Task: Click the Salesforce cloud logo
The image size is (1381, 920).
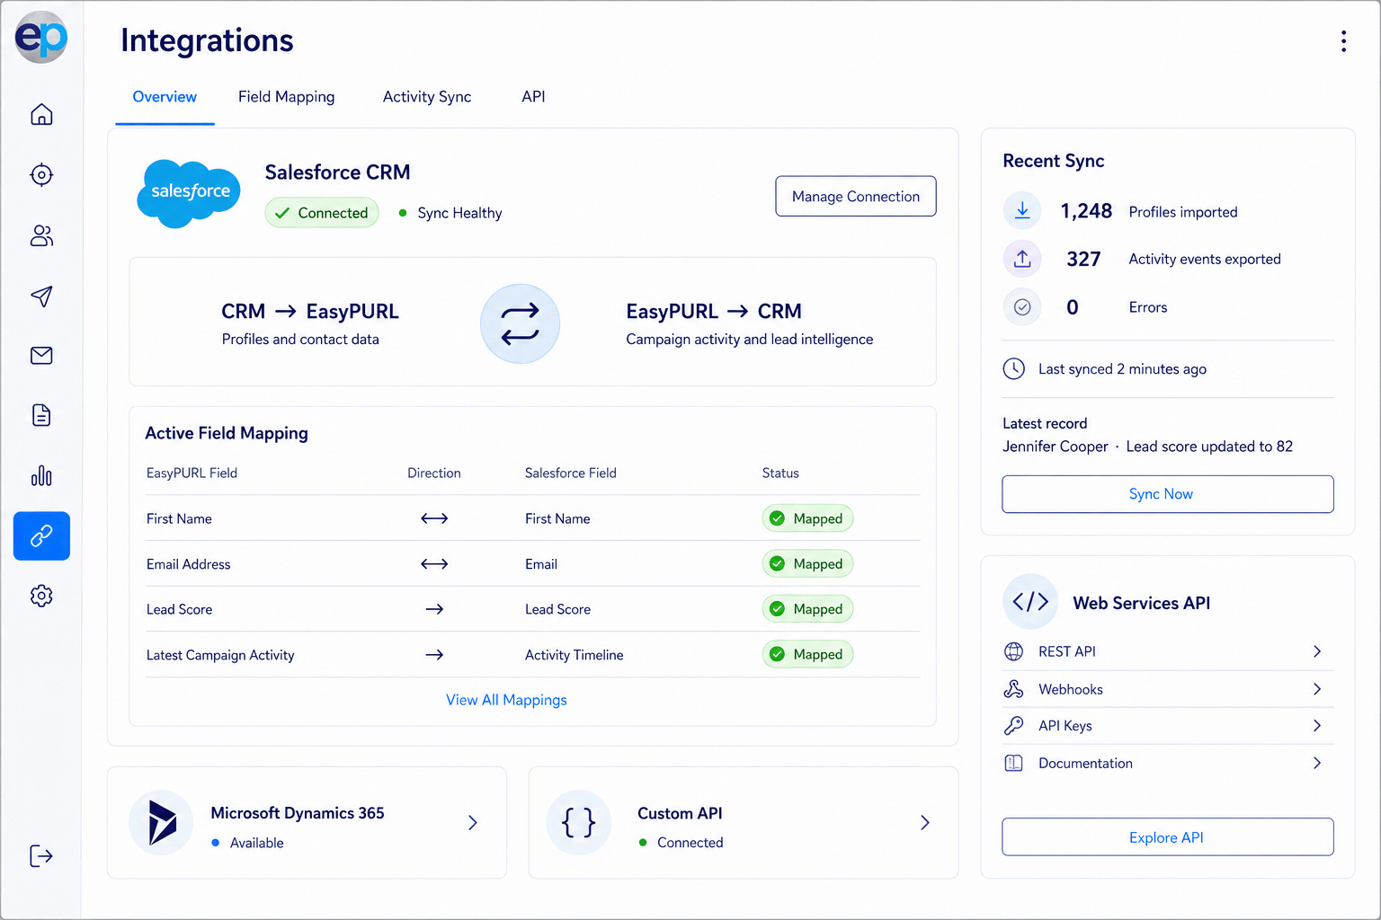Action: [x=189, y=192]
